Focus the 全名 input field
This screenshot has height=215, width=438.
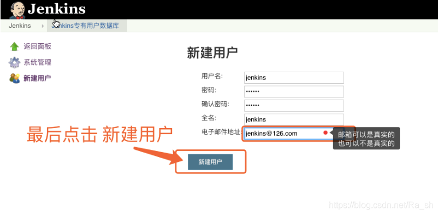click(x=294, y=120)
